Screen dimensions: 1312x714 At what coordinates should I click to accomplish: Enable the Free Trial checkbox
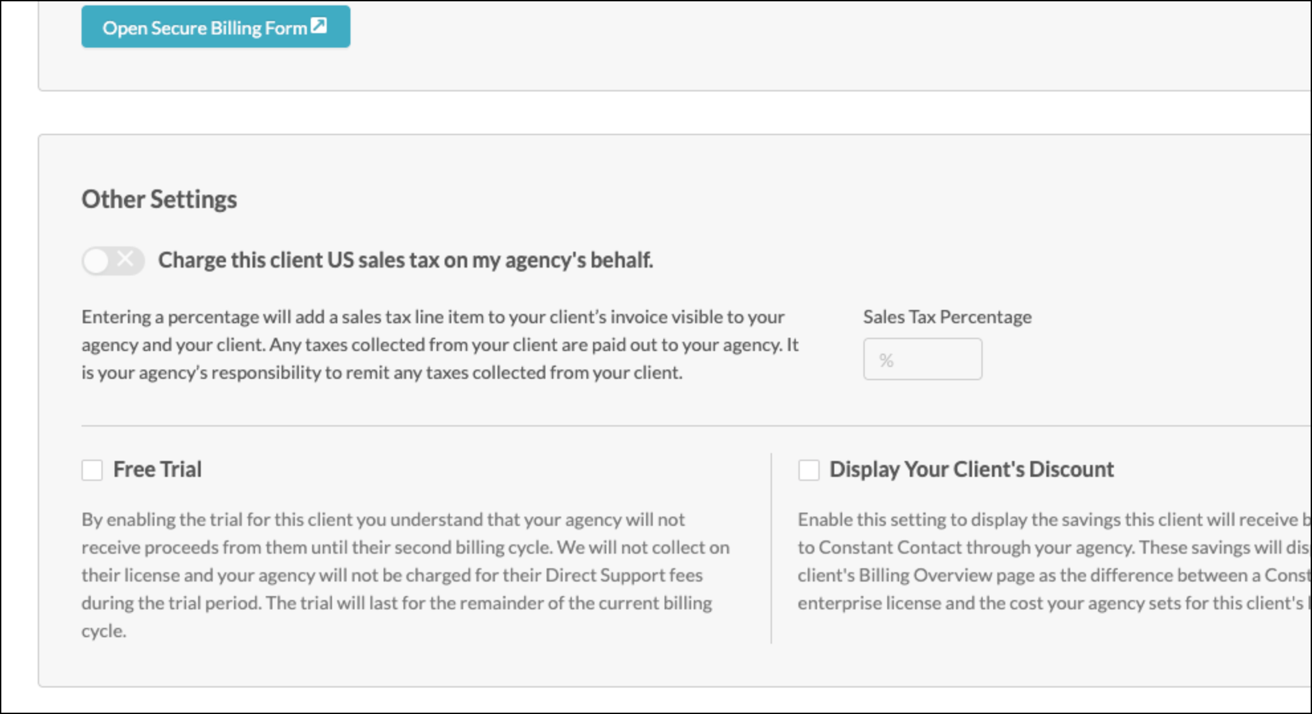tap(92, 470)
